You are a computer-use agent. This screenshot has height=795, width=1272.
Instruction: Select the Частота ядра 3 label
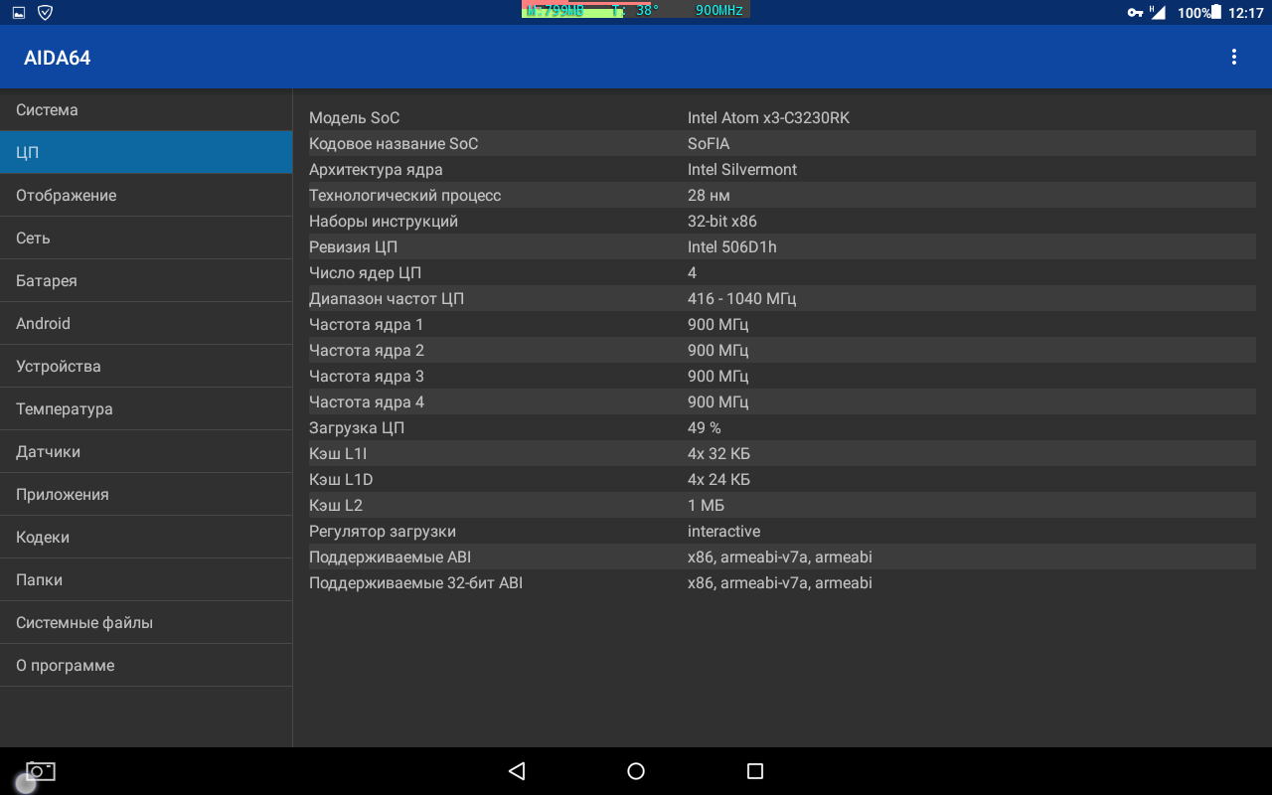pyautogui.click(x=367, y=377)
